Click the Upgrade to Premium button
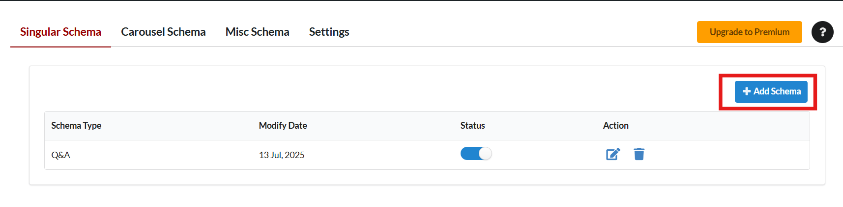 coord(749,32)
